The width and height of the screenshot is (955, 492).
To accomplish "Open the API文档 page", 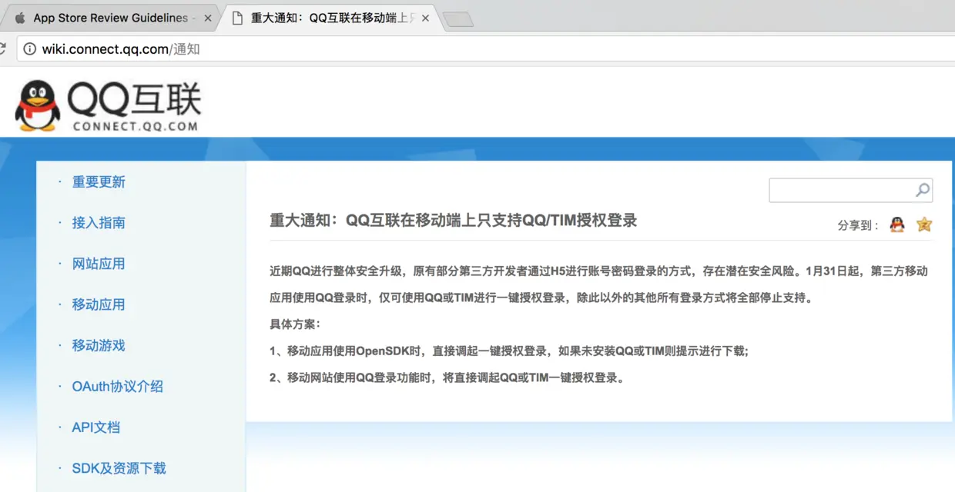I will [96, 427].
